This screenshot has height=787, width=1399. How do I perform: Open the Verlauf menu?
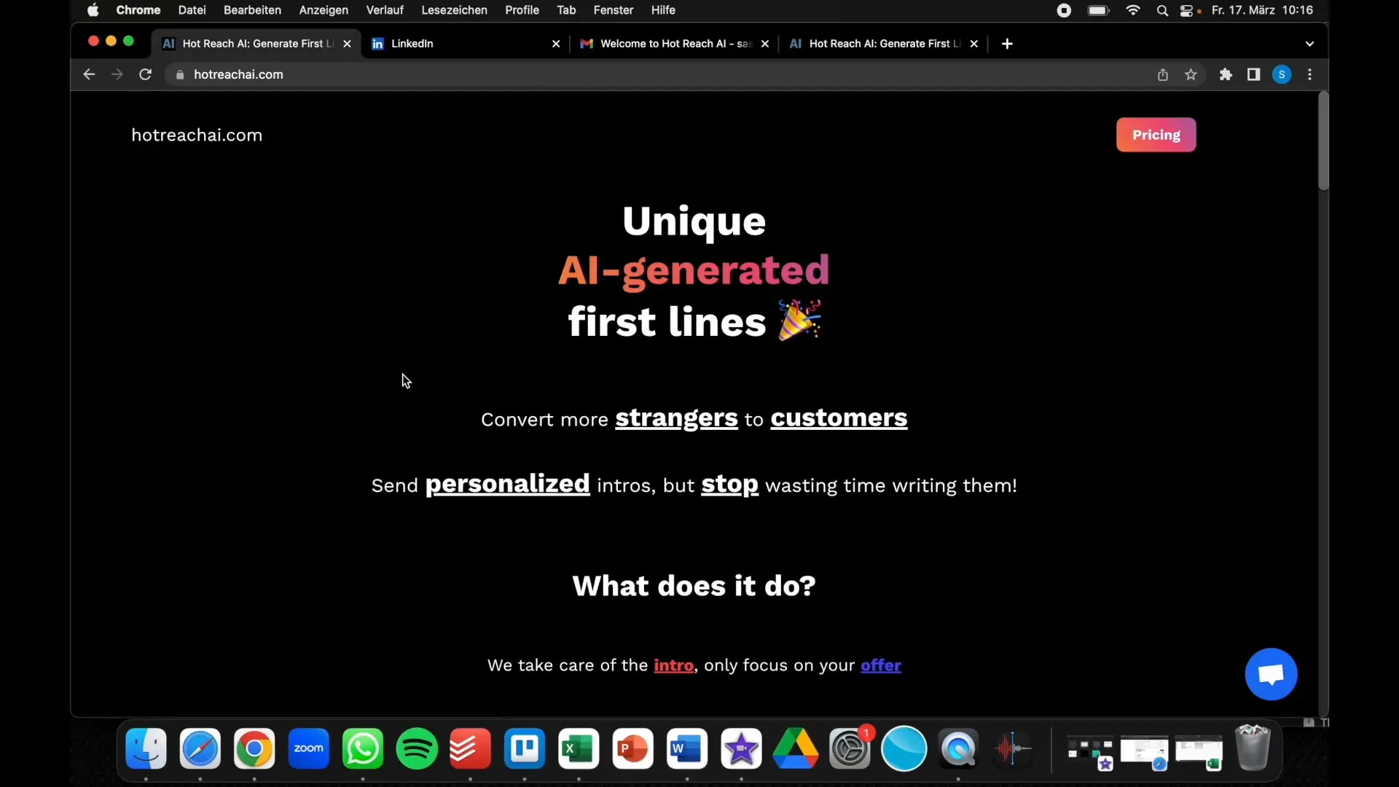click(385, 10)
